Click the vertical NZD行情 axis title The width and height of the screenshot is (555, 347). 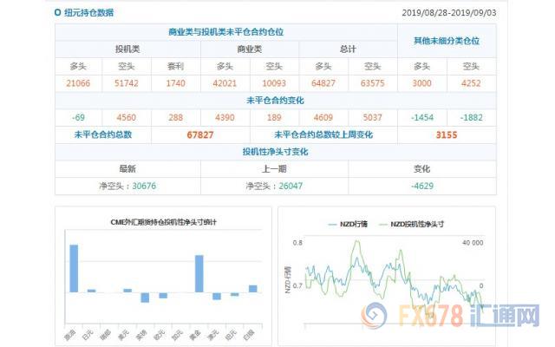click(288, 280)
